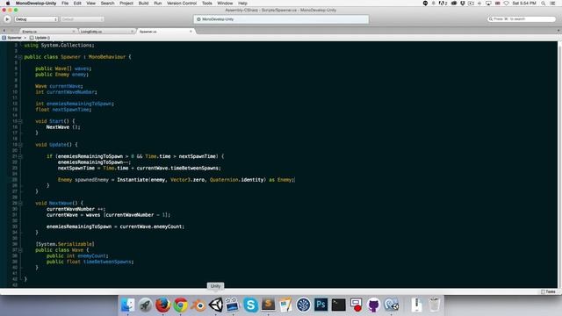Open GitHub Desktop from the dock
Image resolution: width=562 pixels, height=316 pixels.
tap(373, 305)
